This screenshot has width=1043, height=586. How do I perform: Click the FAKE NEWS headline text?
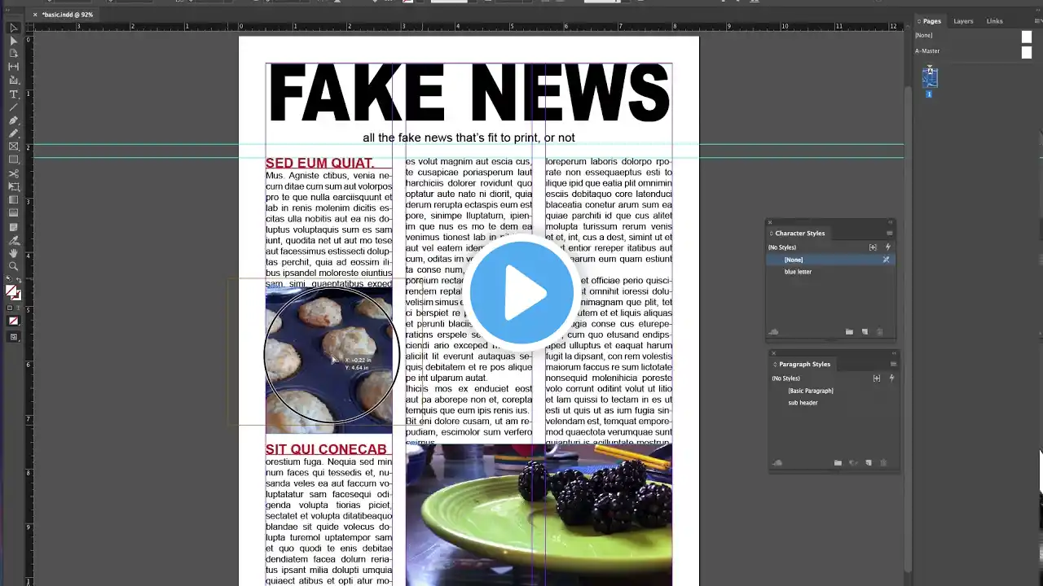[x=469, y=93]
